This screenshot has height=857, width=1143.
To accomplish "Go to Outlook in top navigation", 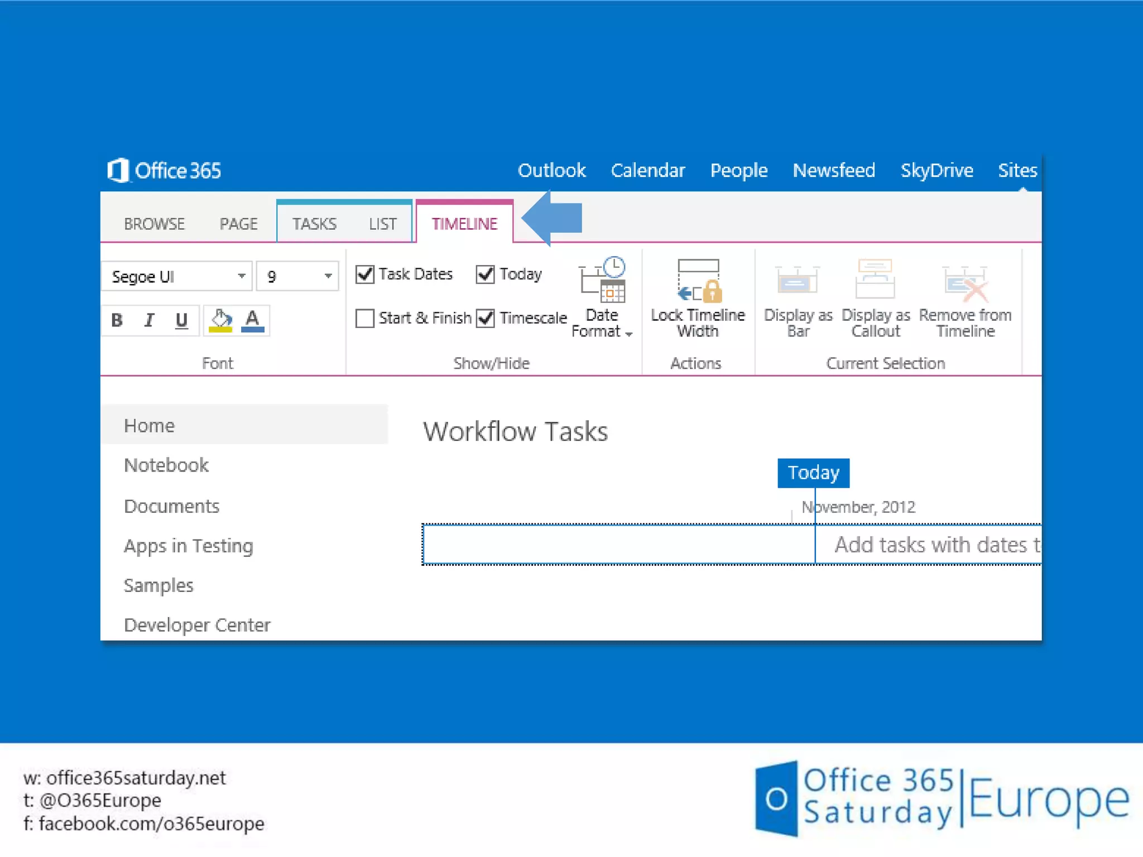I will (x=551, y=171).
